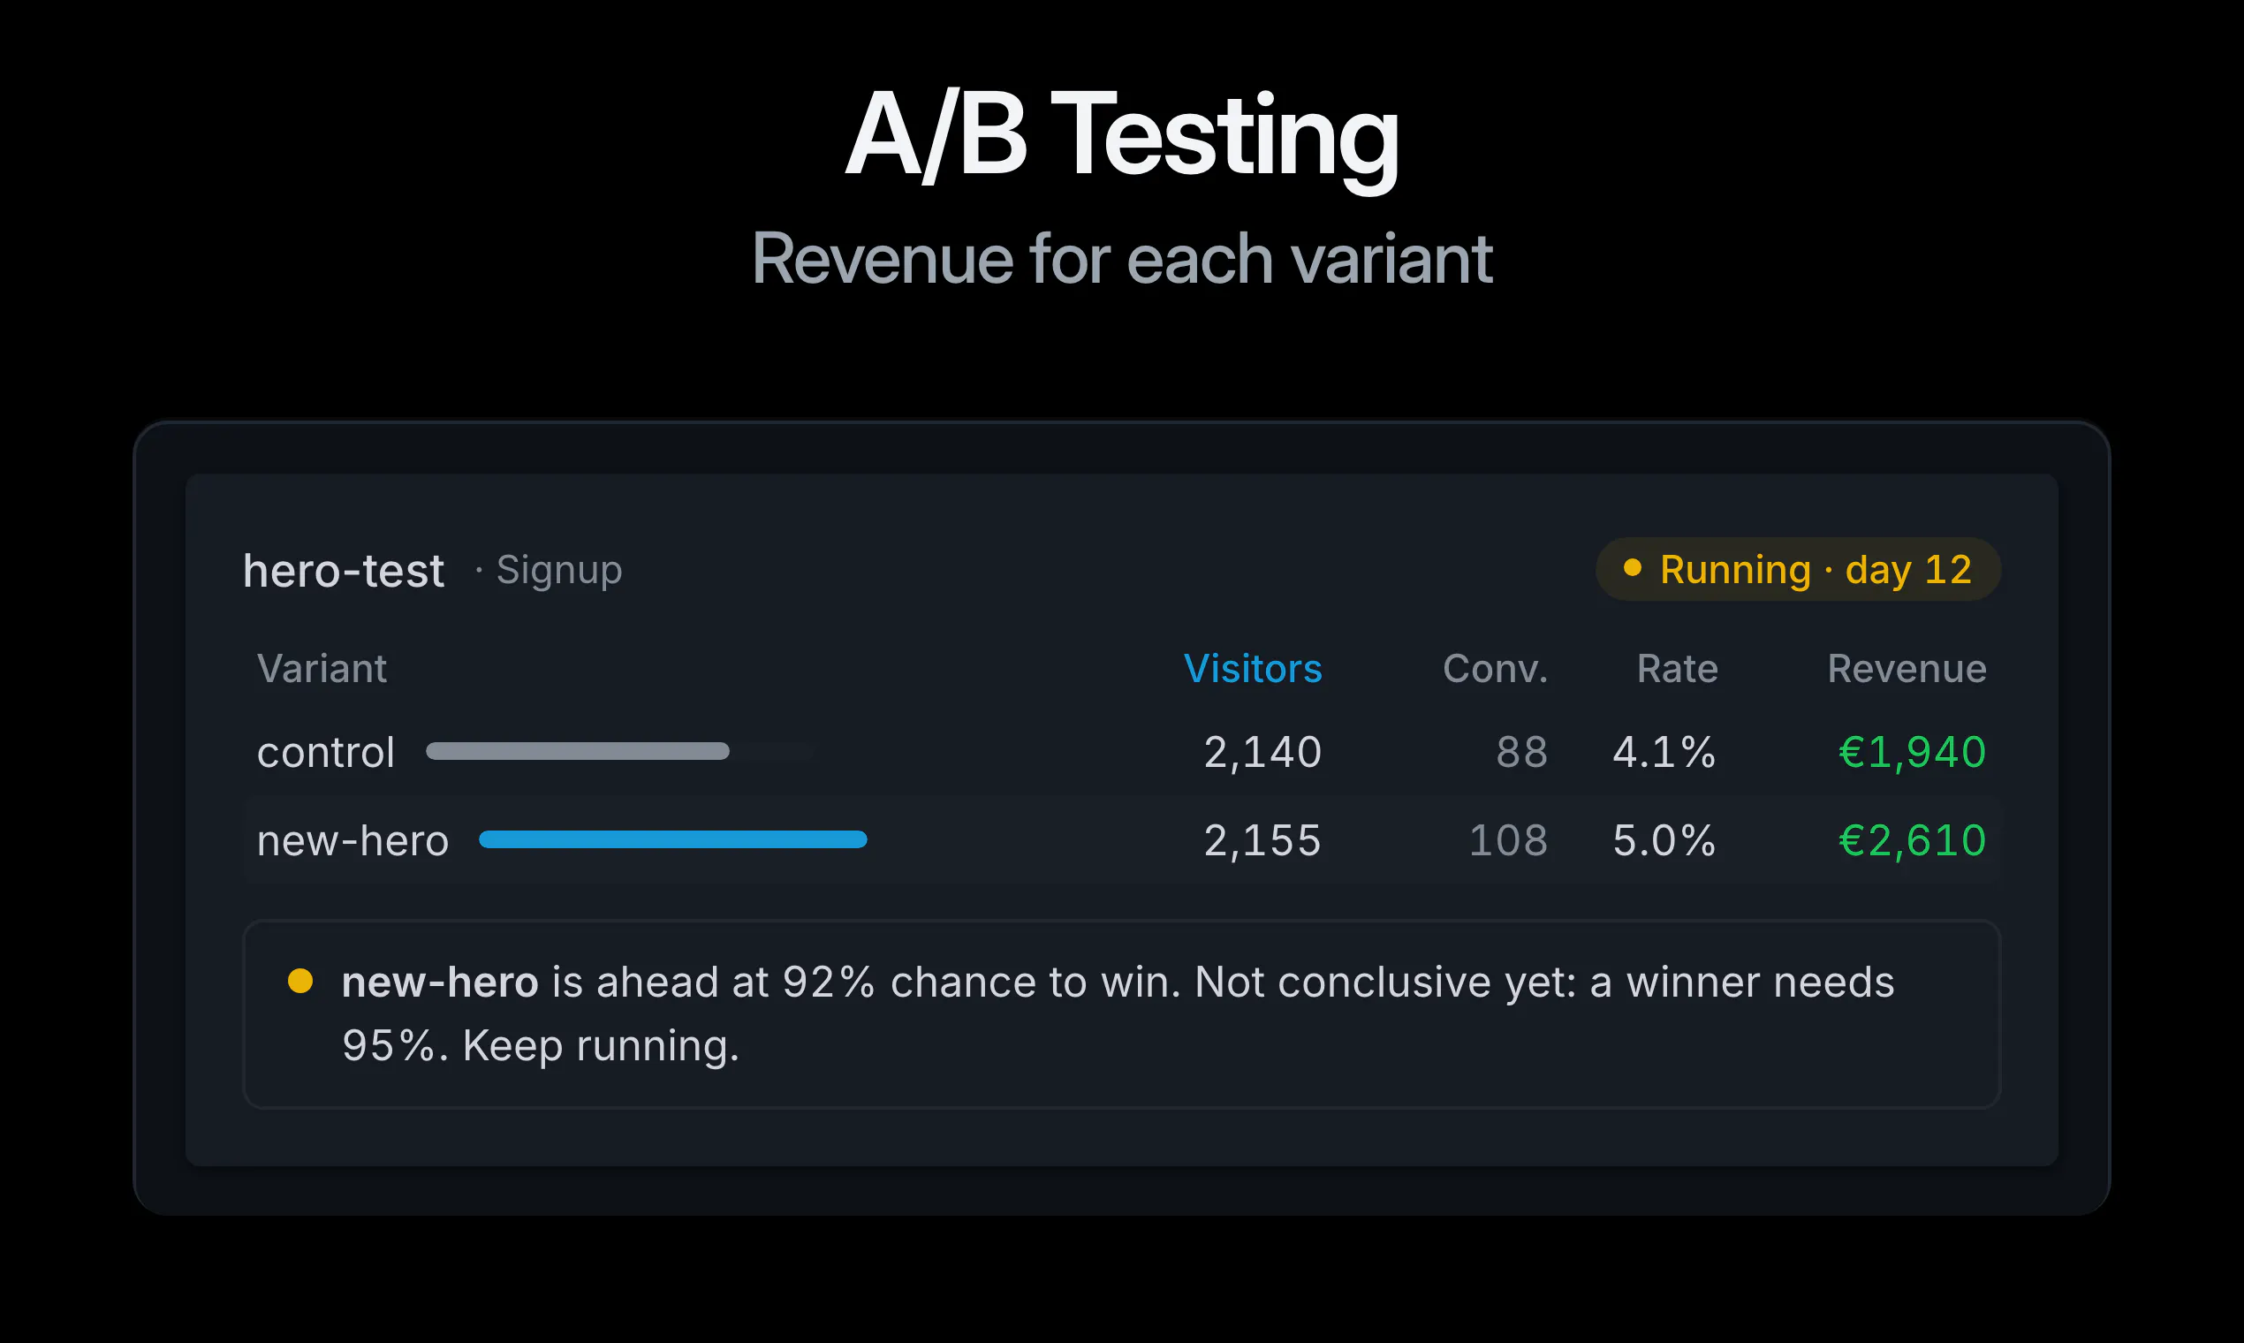This screenshot has height=1343, width=2244.
Task: Select the control variant row label
Action: [326, 752]
